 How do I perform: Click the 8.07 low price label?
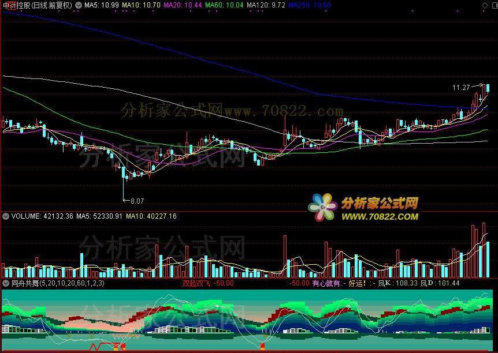(x=137, y=201)
